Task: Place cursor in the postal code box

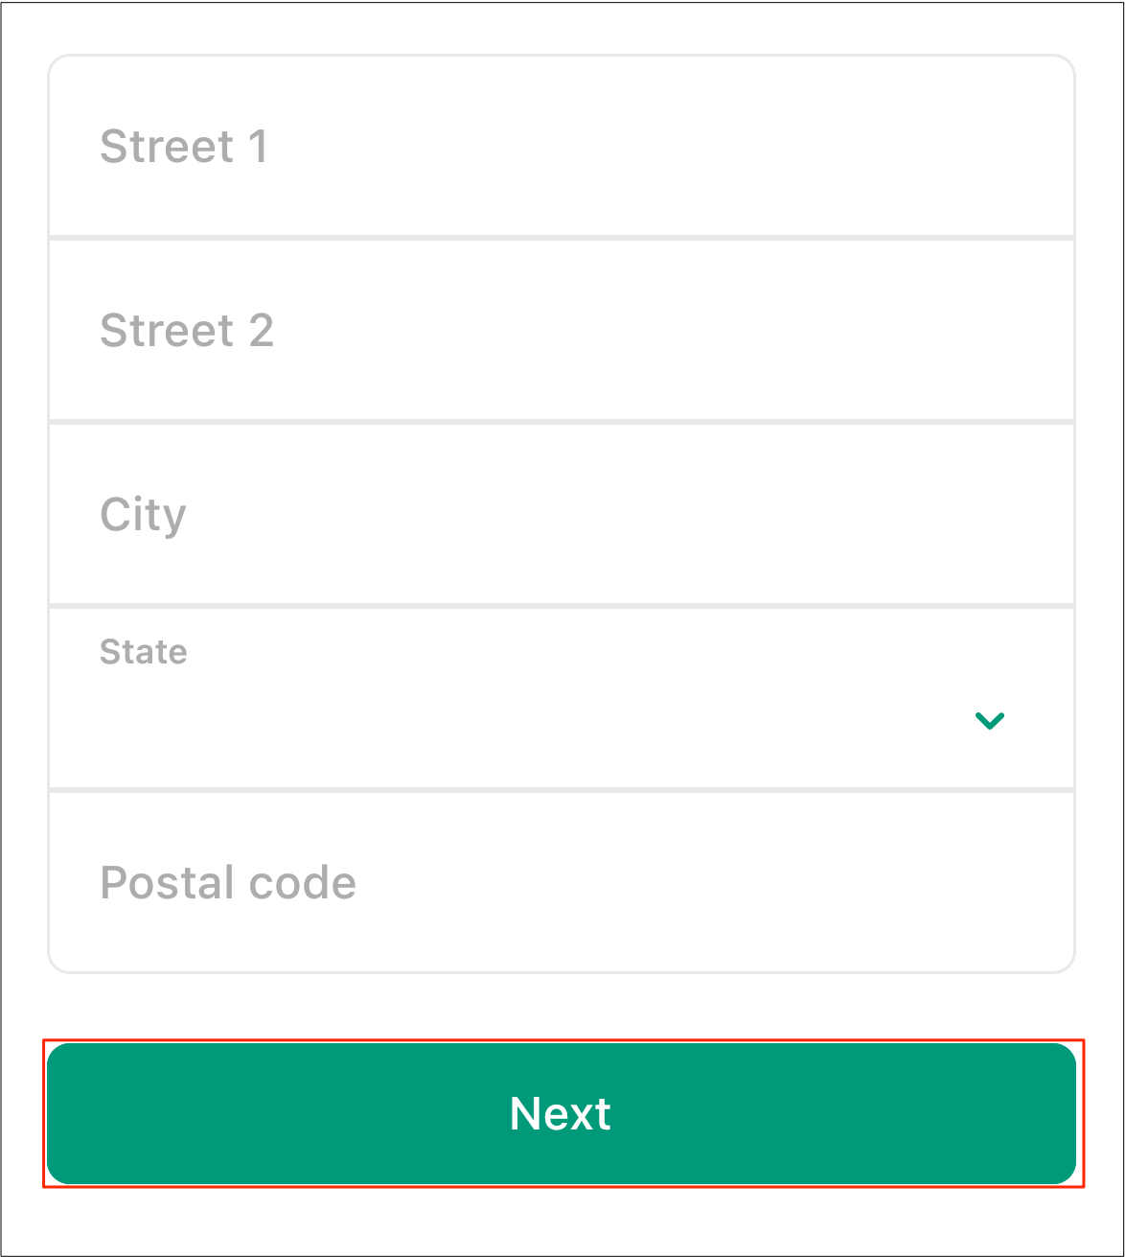Action: (x=562, y=882)
